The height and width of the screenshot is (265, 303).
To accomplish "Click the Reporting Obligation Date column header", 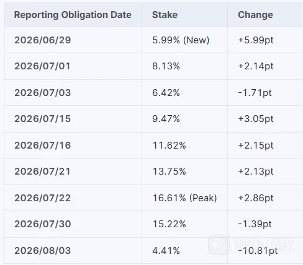I will [x=73, y=15].
